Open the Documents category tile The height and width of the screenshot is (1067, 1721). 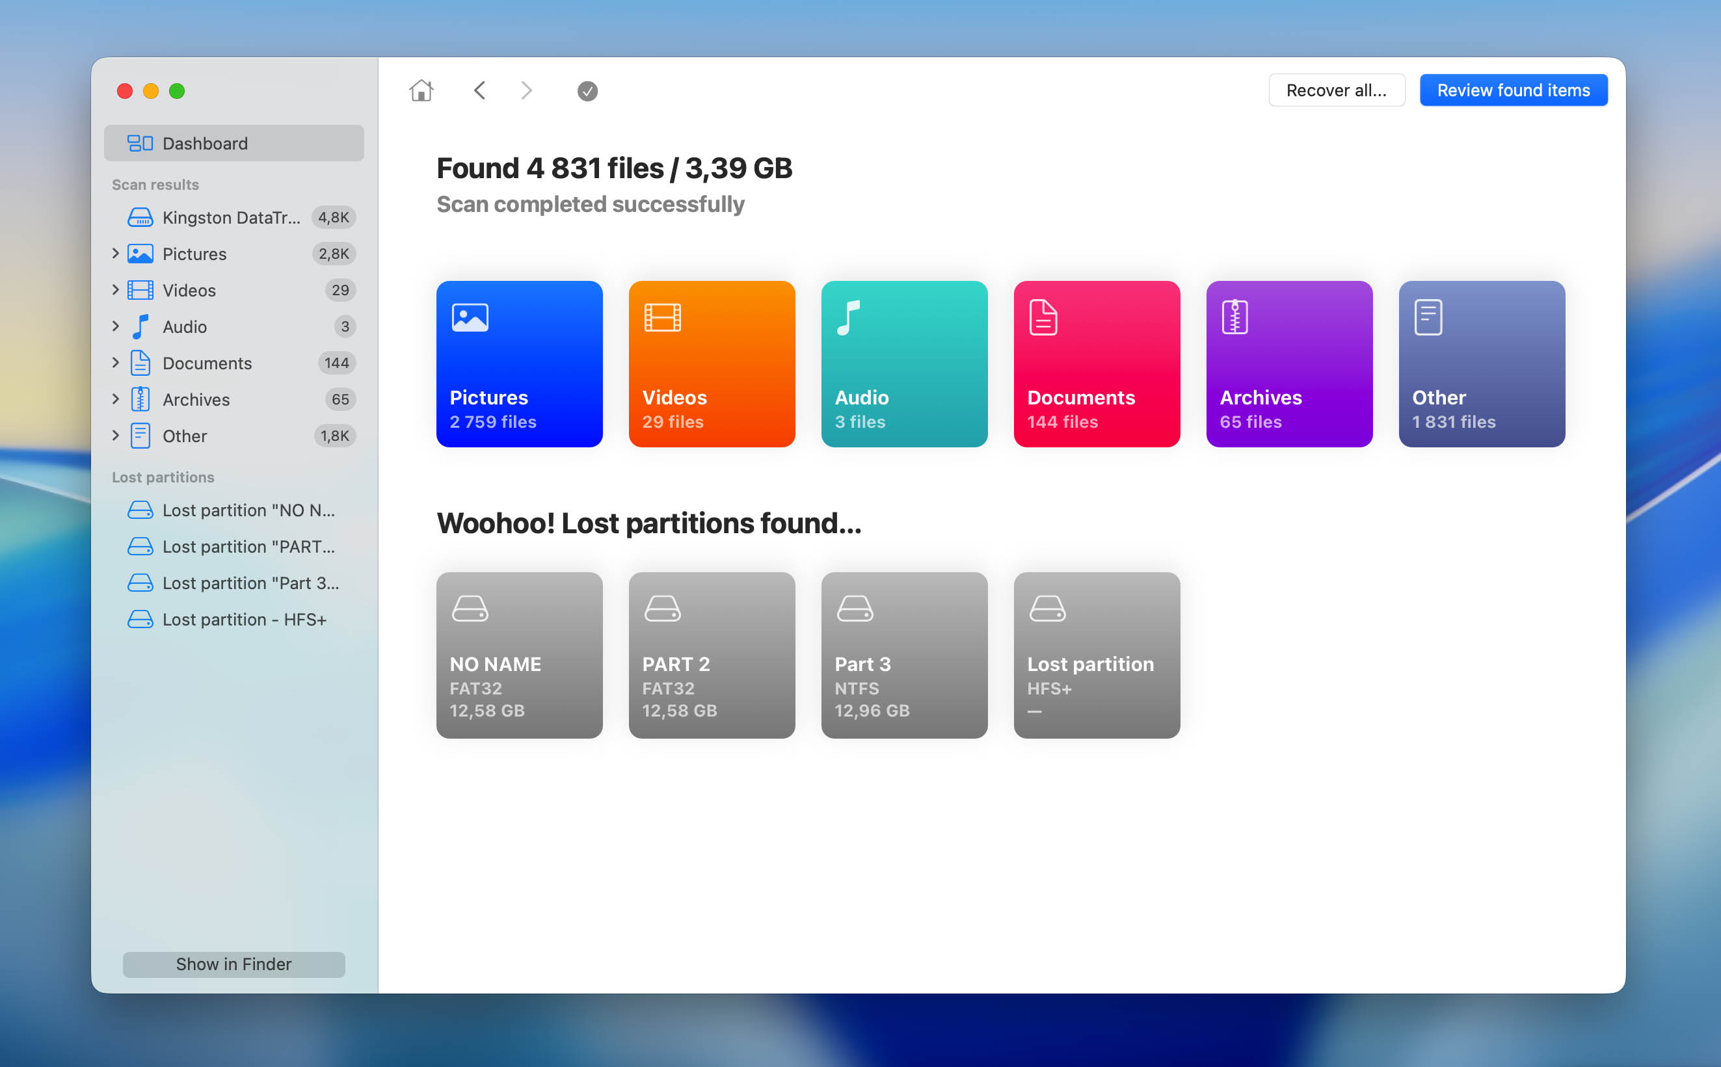[x=1096, y=363]
